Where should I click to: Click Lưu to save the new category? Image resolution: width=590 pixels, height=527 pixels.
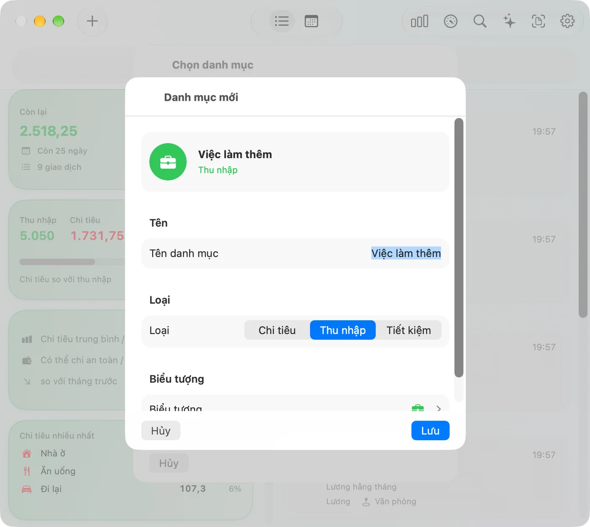430,431
